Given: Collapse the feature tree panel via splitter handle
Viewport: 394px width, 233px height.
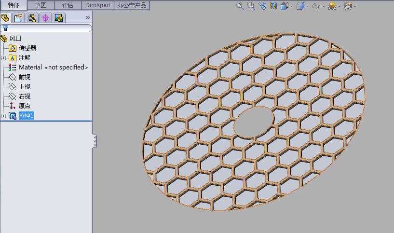Looking at the screenshot, I should pyautogui.click(x=95, y=141).
